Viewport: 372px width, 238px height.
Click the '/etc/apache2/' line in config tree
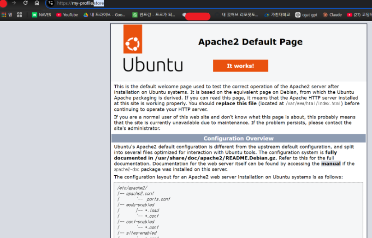(x=132, y=188)
